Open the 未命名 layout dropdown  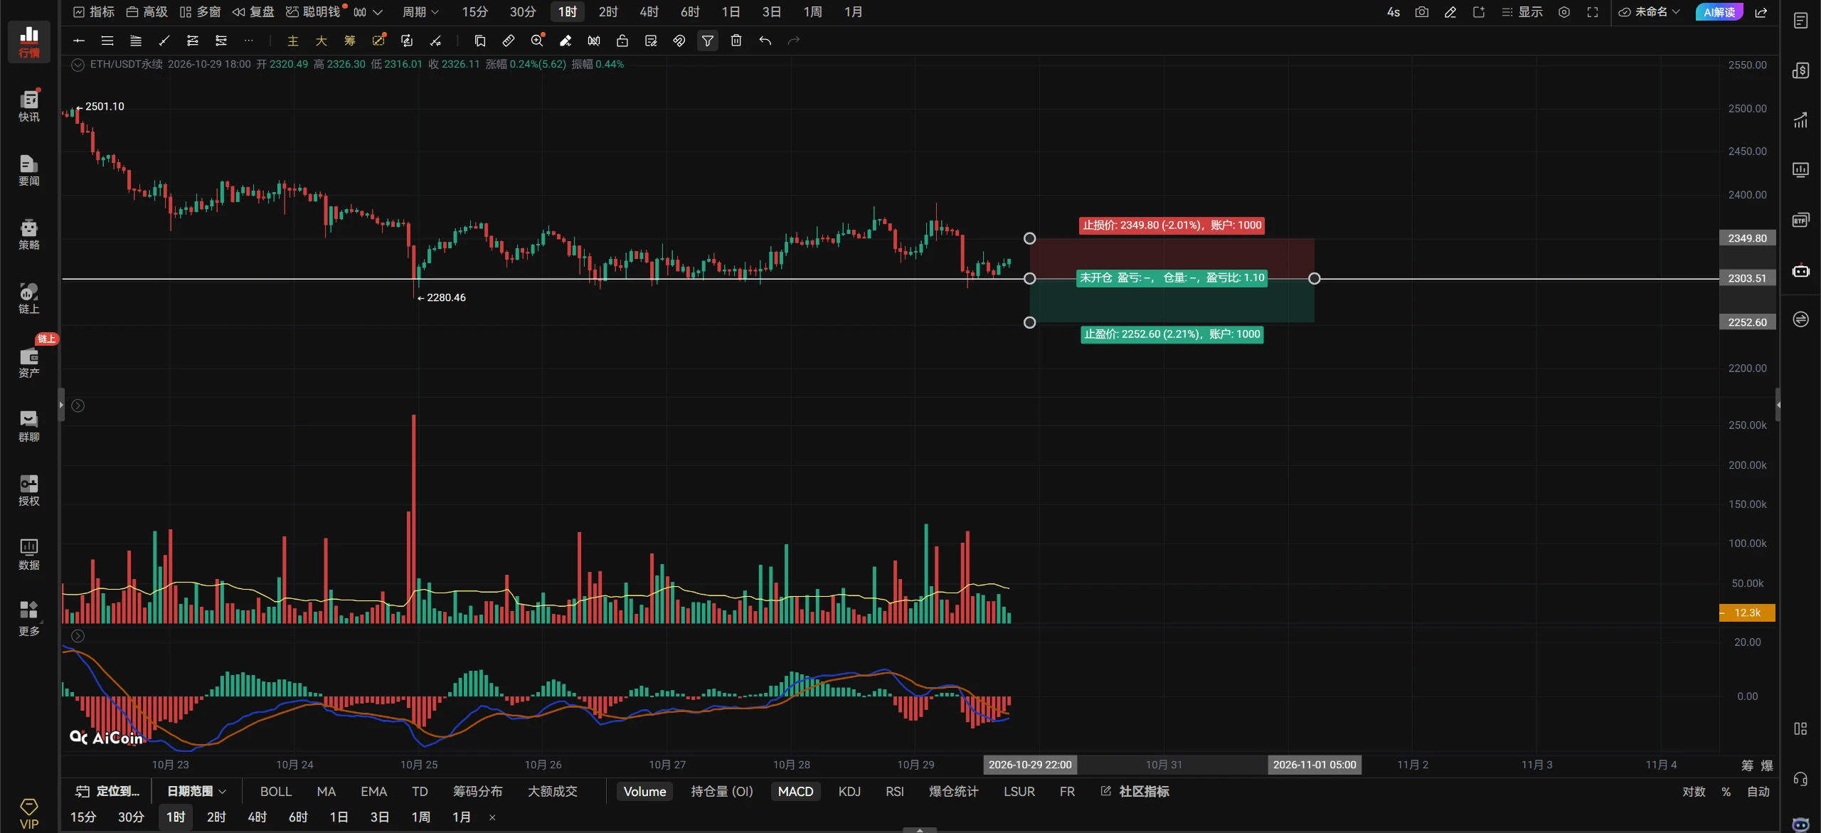tap(1649, 12)
